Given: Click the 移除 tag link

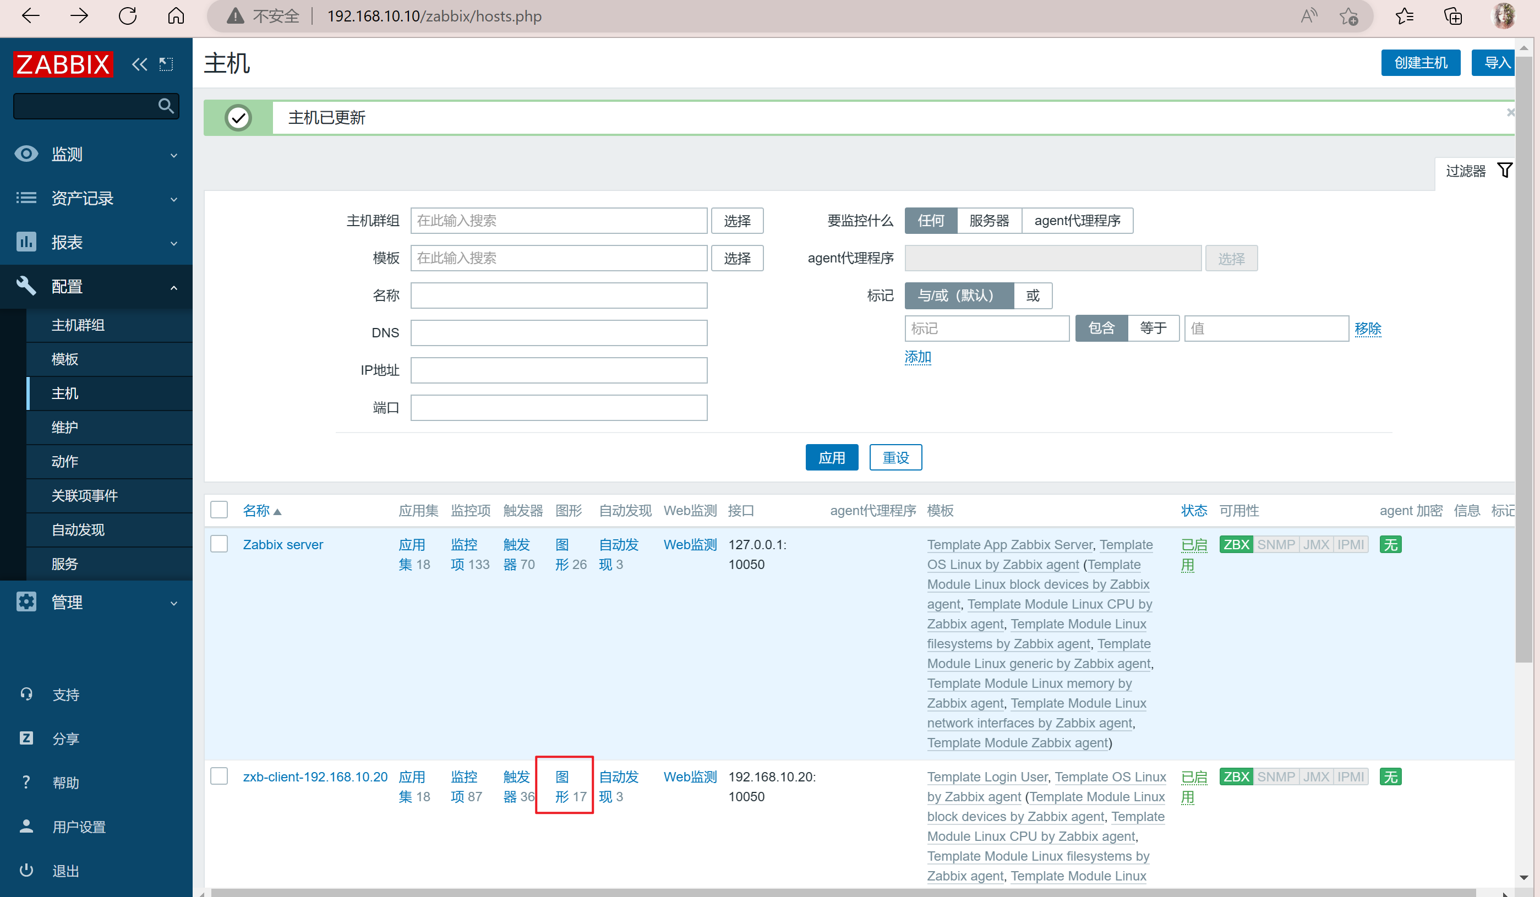Looking at the screenshot, I should [x=1368, y=329].
